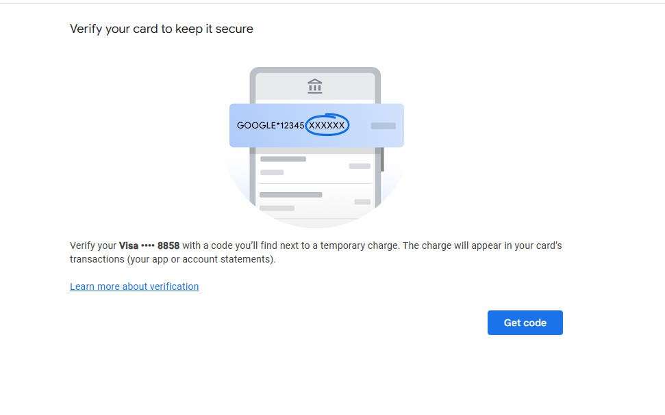The width and height of the screenshot is (665, 415).
Task: Click the blue-circled XXXXXX code
Action: (x=327, y=125)
